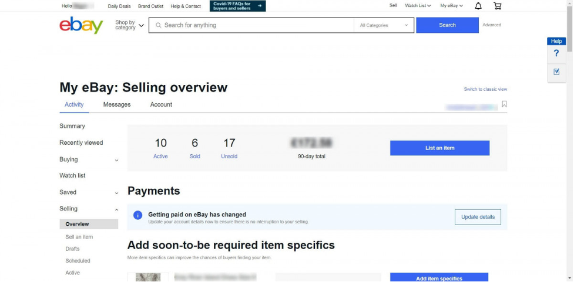This screenshot has width=574, height=282.
Task: Open the Advanced search link
Action: [x=492, y=25]
